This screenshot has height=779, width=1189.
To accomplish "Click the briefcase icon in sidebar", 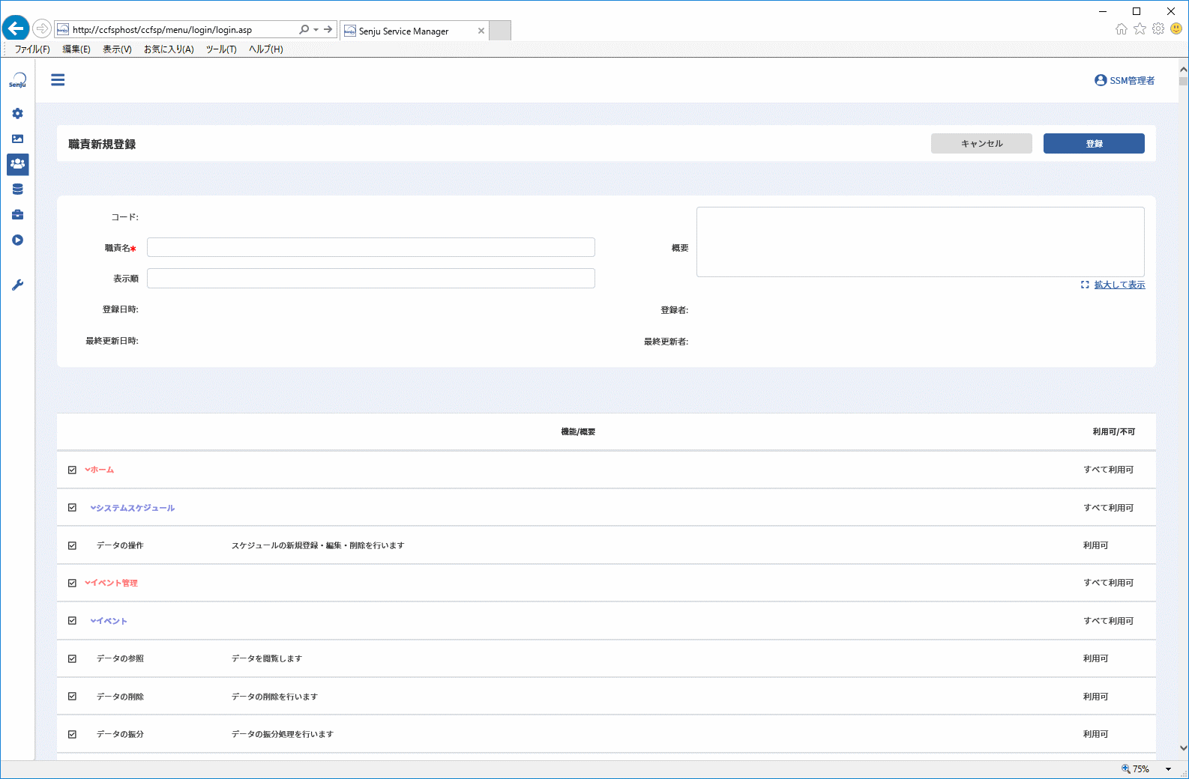I will (17, 215).
